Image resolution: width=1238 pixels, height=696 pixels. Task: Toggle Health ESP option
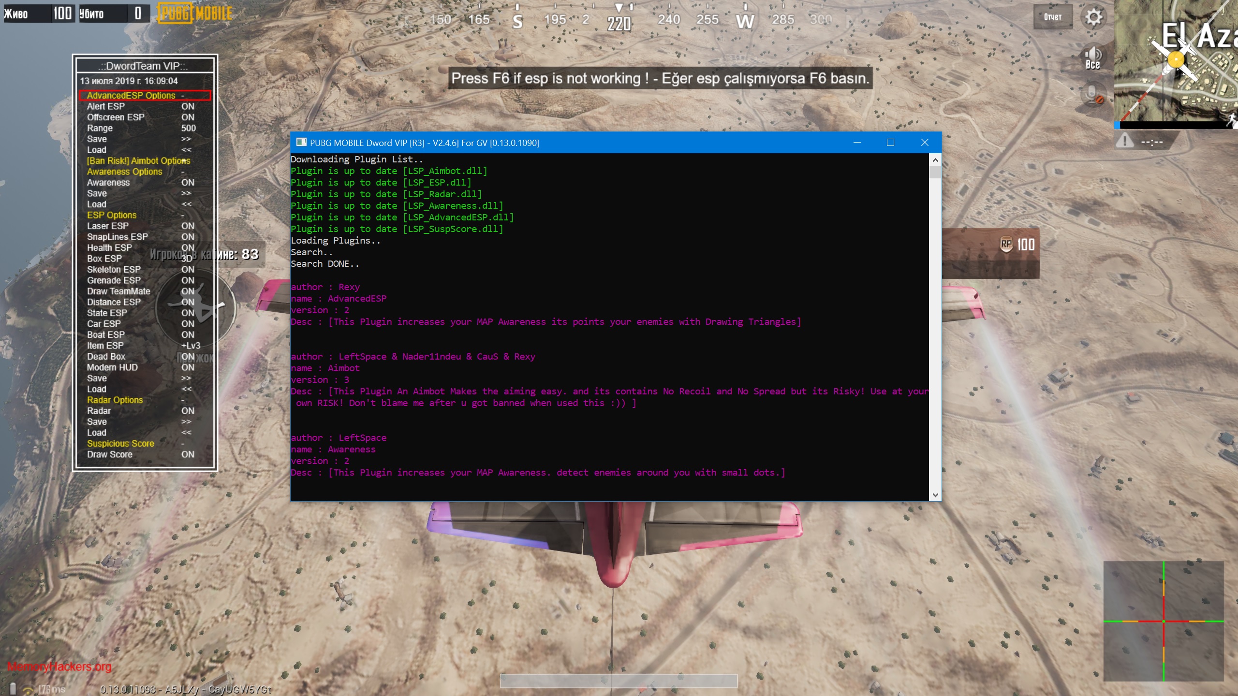140,247
